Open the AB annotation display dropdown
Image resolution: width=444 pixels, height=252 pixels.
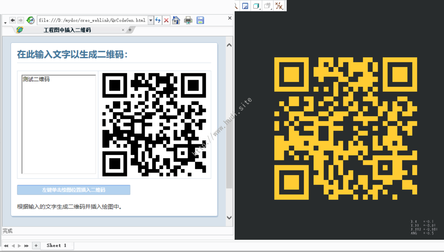(268, 6)
